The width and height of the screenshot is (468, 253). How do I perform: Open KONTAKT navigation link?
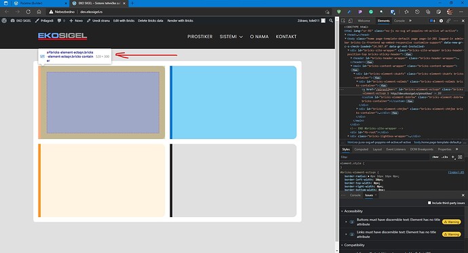286,37
